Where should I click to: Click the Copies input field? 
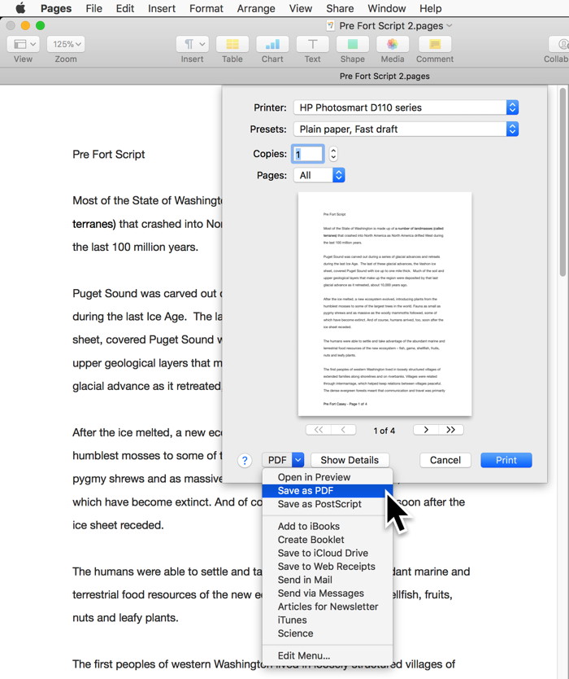coord(307,154)
